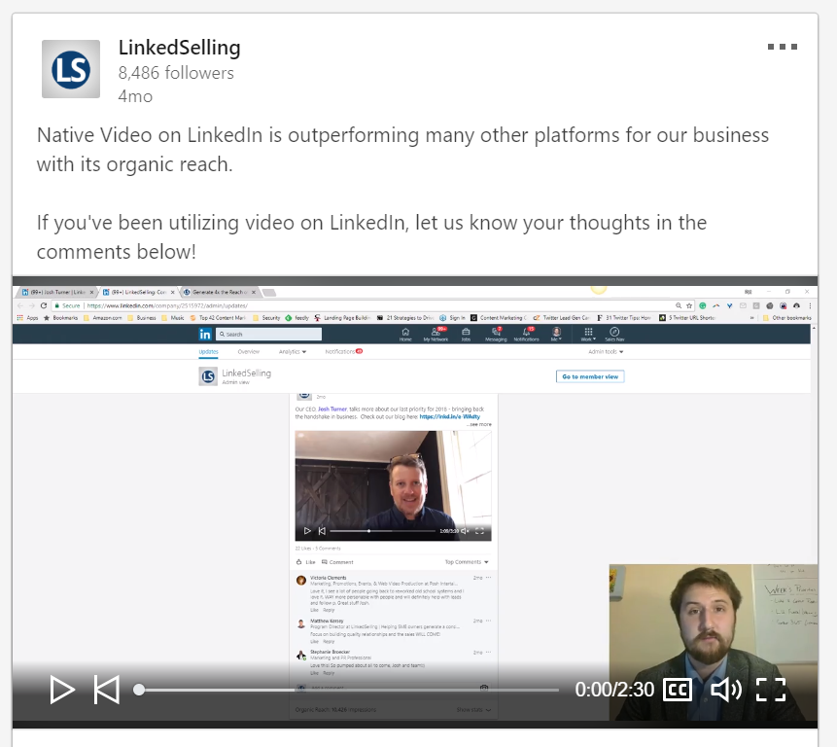Switch to the Overview tab
837x747 pixels.
pos(249,351)
